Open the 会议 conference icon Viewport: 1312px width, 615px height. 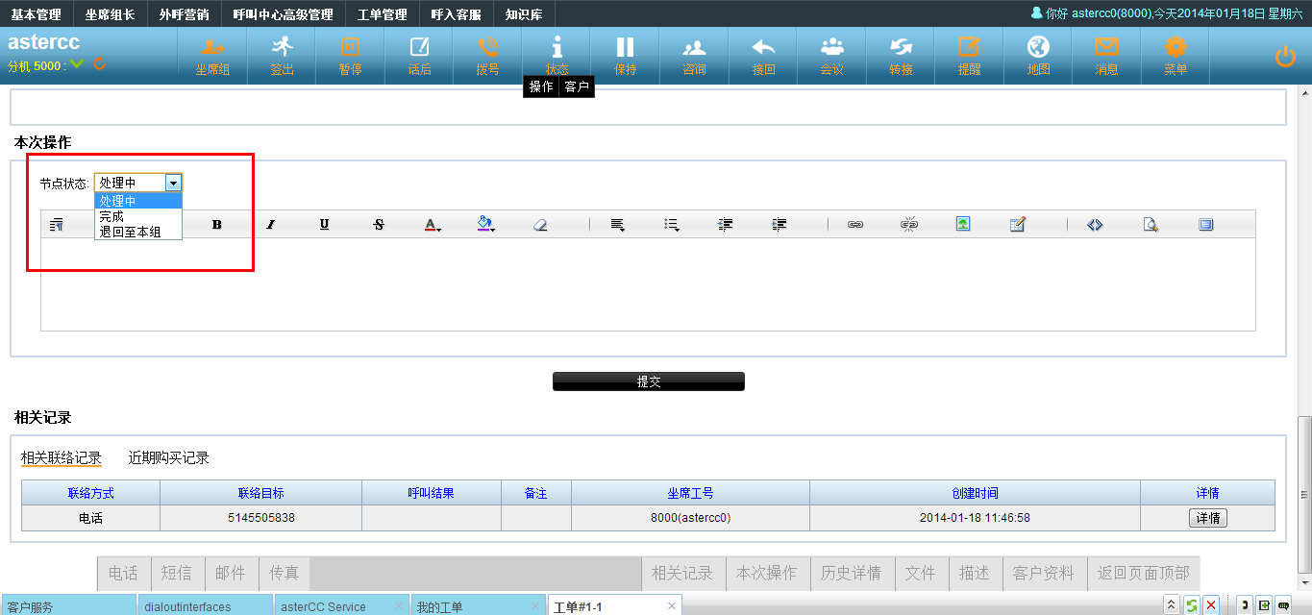tap(831, 55)
